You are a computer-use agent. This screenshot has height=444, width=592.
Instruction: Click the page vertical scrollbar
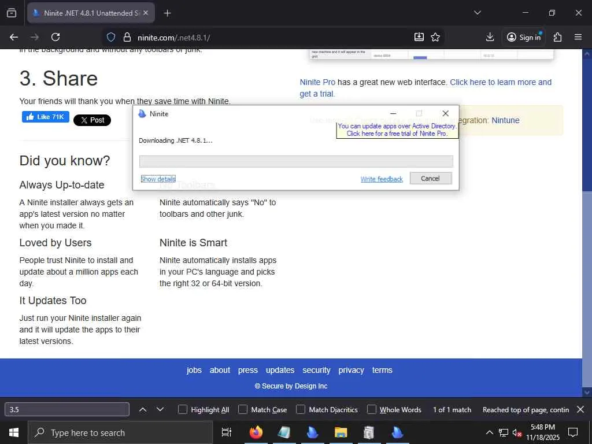587,223
